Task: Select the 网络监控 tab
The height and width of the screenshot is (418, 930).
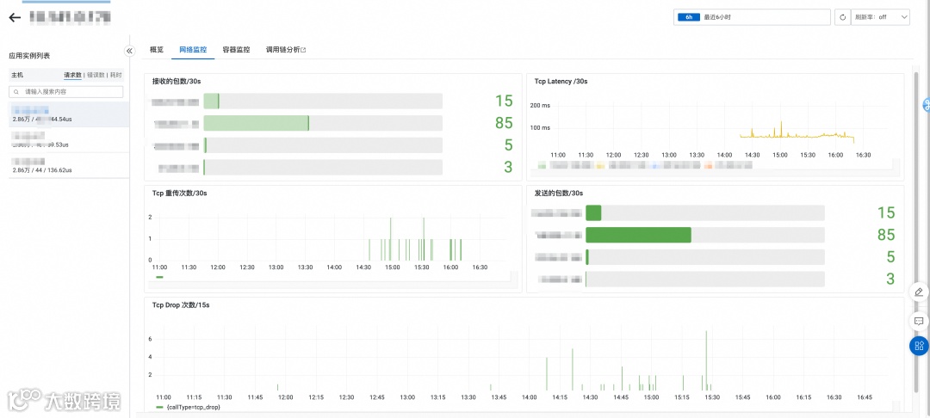Action: 193,50
